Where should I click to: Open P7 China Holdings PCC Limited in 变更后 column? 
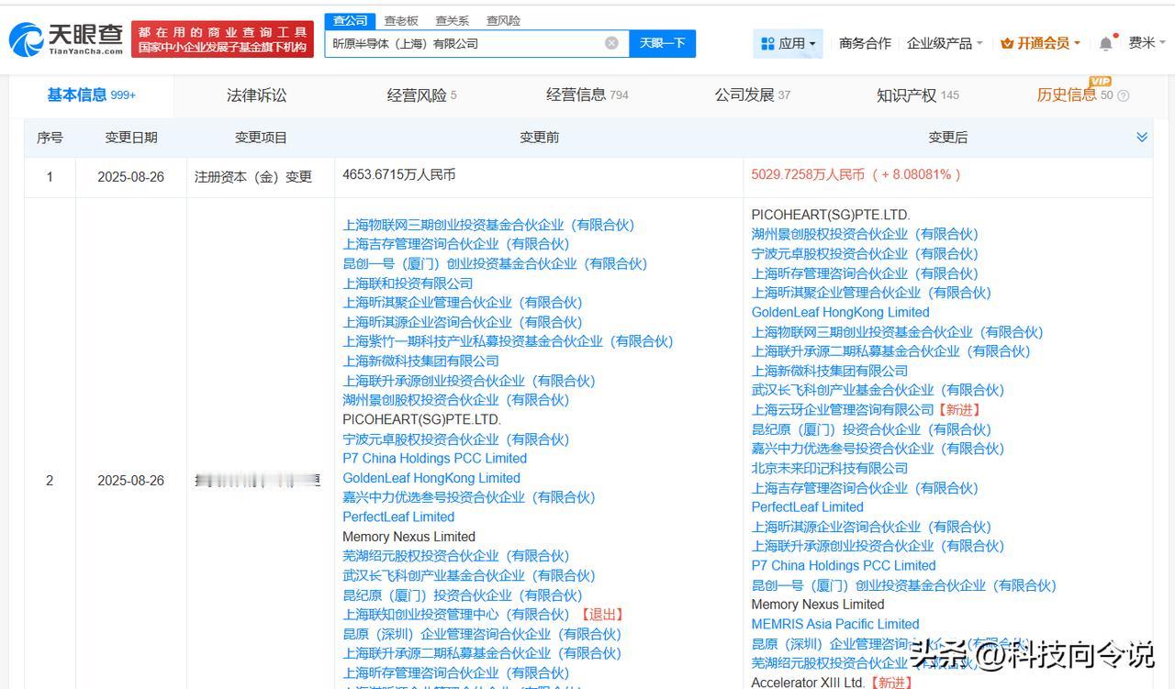click(844, 565)
